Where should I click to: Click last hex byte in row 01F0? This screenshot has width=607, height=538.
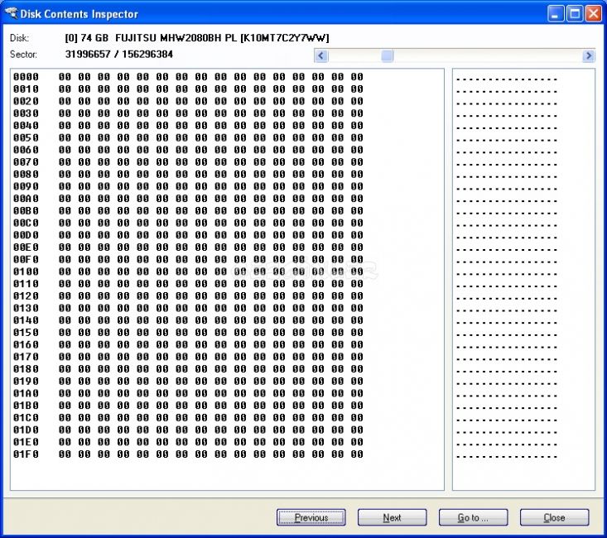(x=357, y=454)
